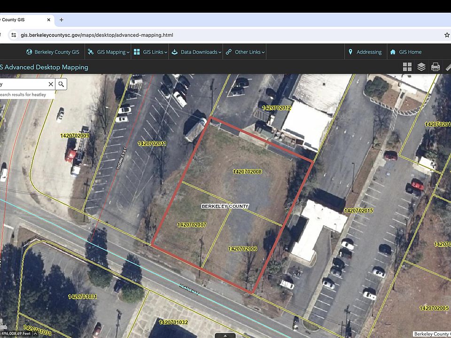The image size is (451, 338).
Task: Bookmark this page with the star icon
Action: pos(447,35)
